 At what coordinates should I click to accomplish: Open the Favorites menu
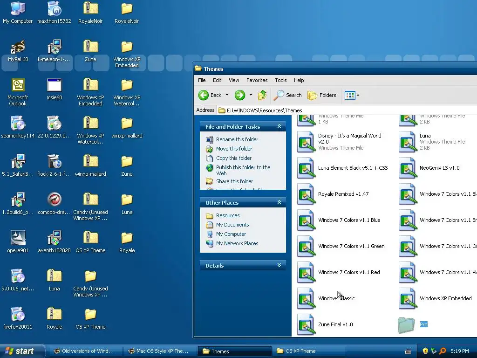coord(257,80)
